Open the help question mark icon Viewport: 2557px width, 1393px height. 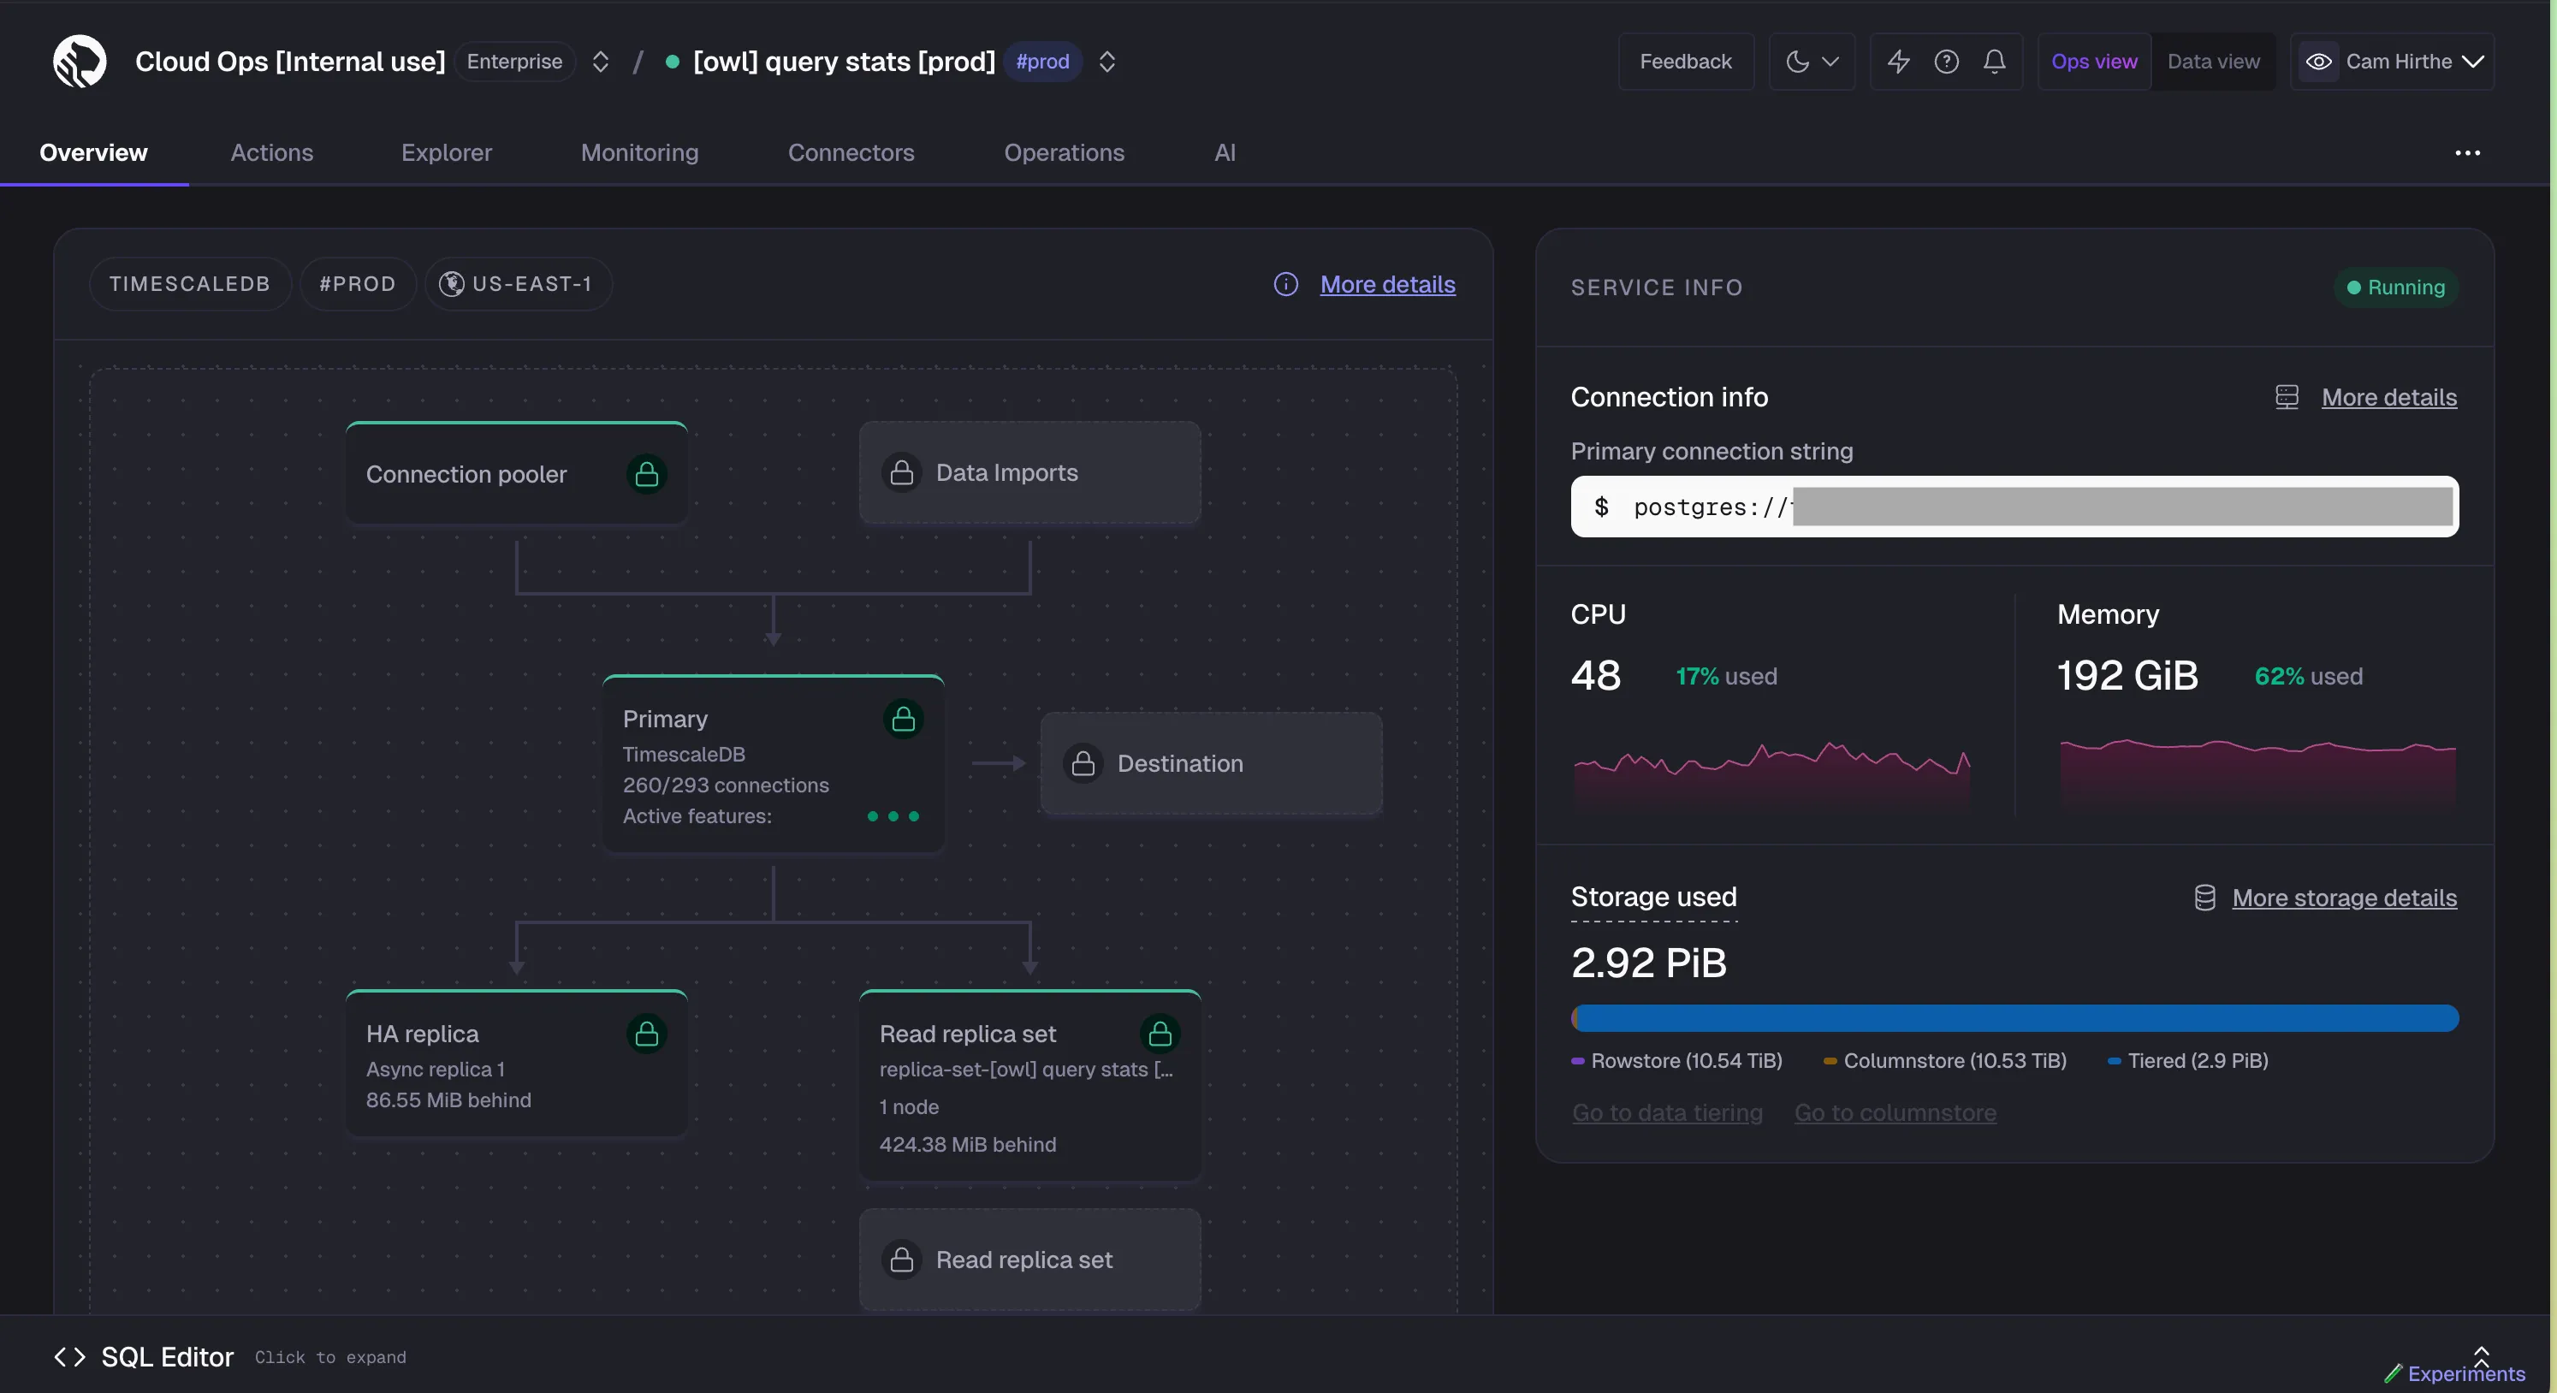coord(1947,62)
